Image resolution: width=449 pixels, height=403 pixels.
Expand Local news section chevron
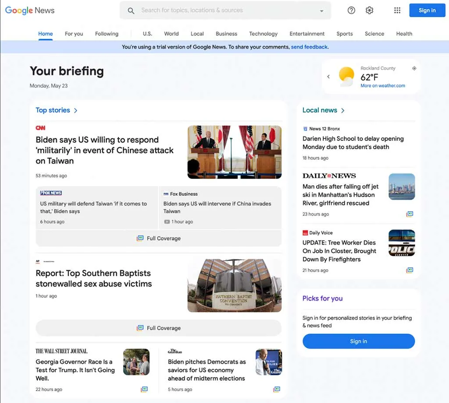(x=343, y=111)
